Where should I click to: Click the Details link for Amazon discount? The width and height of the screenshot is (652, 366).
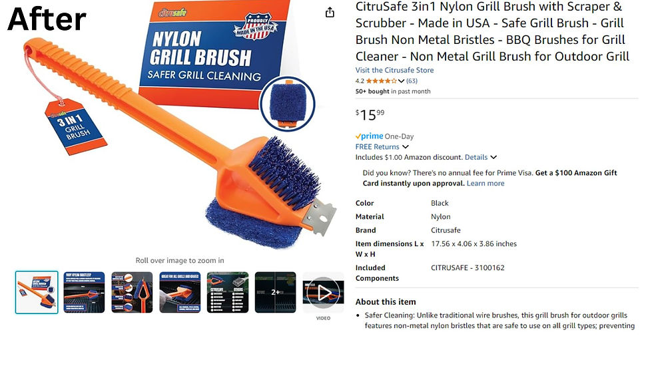pos(476,158)
